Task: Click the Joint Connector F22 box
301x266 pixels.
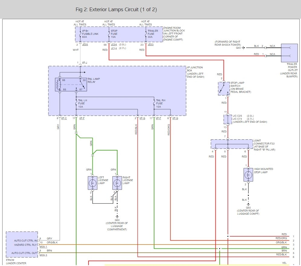Action: [232, 144]
